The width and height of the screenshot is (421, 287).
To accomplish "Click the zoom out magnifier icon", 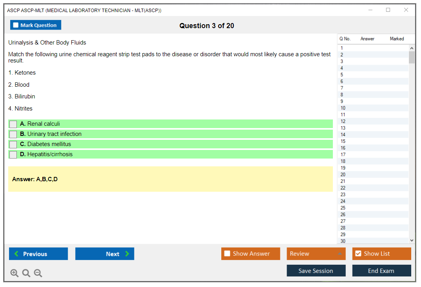I will point(38,273).
